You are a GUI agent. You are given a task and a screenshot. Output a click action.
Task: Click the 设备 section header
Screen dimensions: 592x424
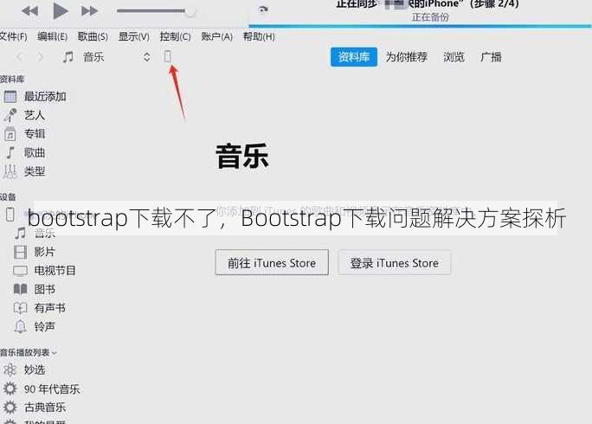(8, 197)
